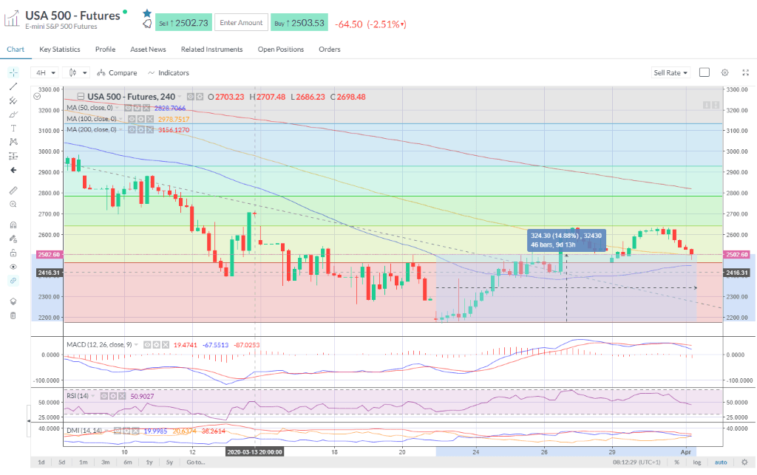Toggle magnet mode in drawing sidebar

13,225
